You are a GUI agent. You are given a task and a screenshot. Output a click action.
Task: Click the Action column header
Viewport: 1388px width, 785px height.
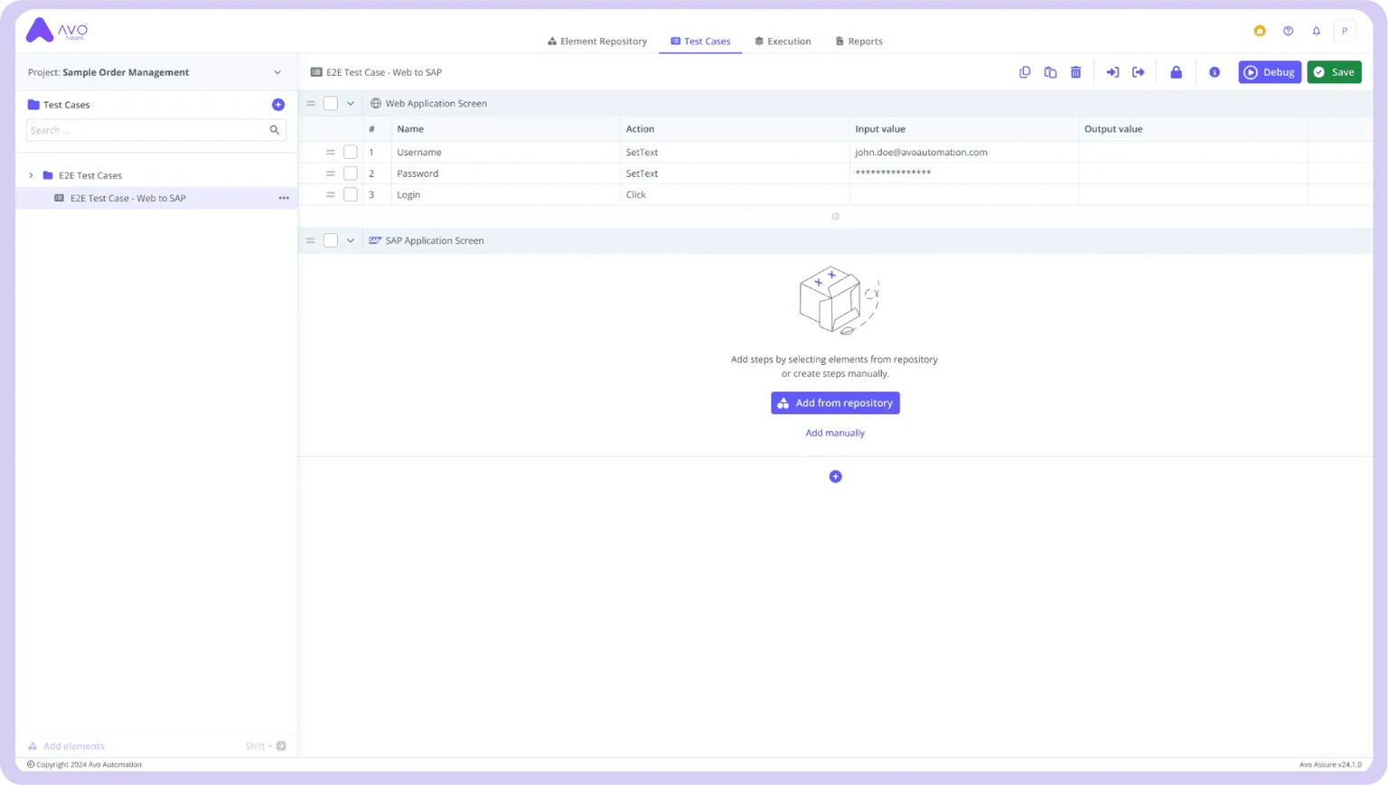coord(640,129)
